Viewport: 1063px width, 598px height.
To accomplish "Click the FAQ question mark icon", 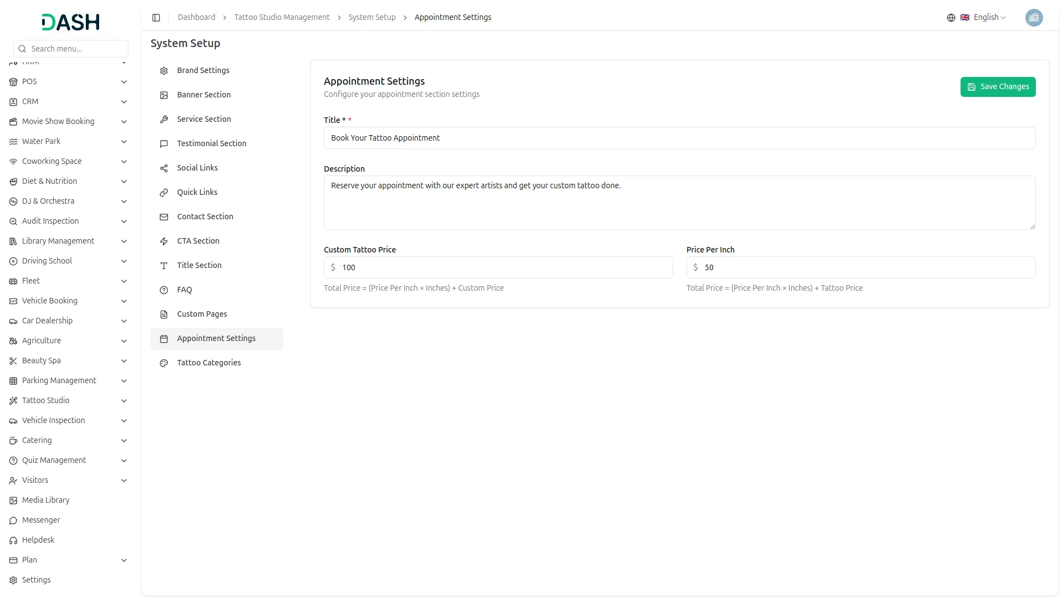I will pyautogui.click(x=164, y=290).
